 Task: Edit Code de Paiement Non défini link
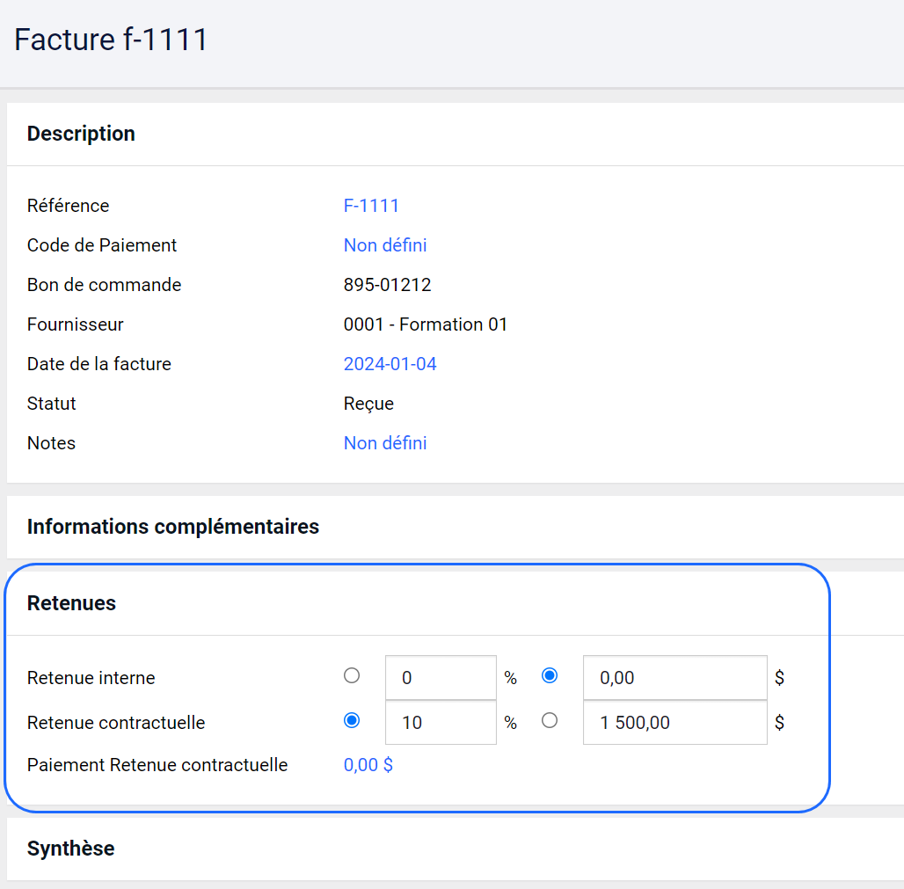click(x=385, y=245)
